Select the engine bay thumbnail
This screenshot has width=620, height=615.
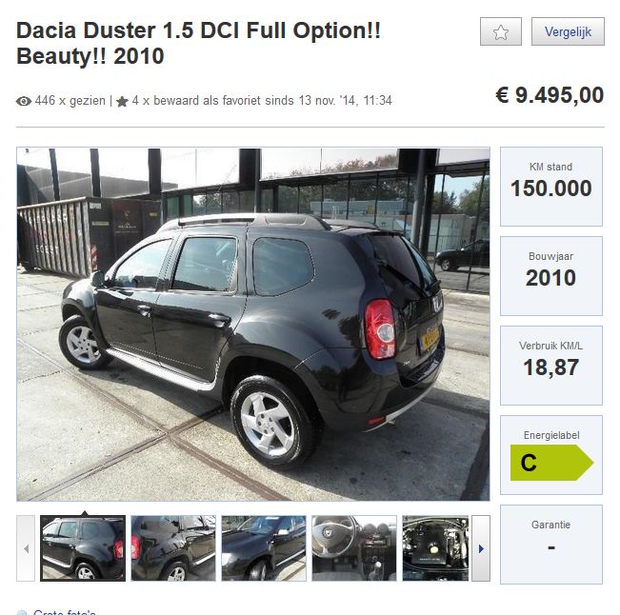click(435, 548)
